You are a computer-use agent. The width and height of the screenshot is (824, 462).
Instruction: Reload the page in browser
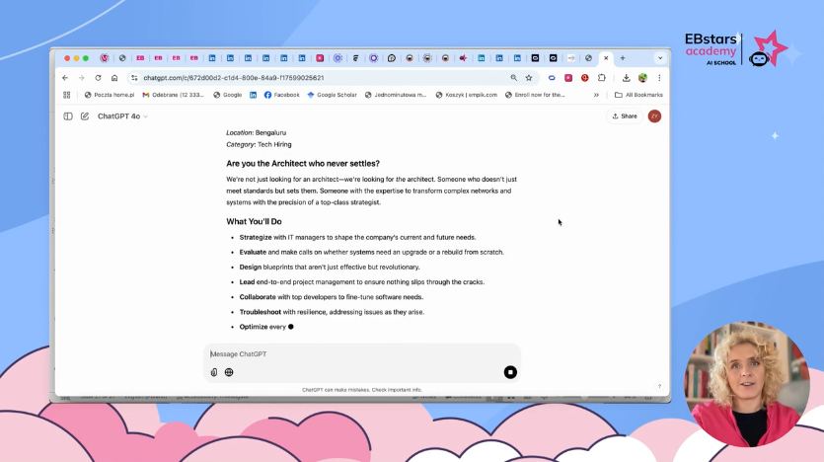98,78
